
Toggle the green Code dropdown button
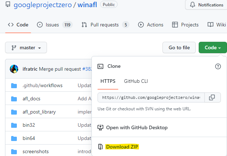pyautogui.click(x=213, y=47)
